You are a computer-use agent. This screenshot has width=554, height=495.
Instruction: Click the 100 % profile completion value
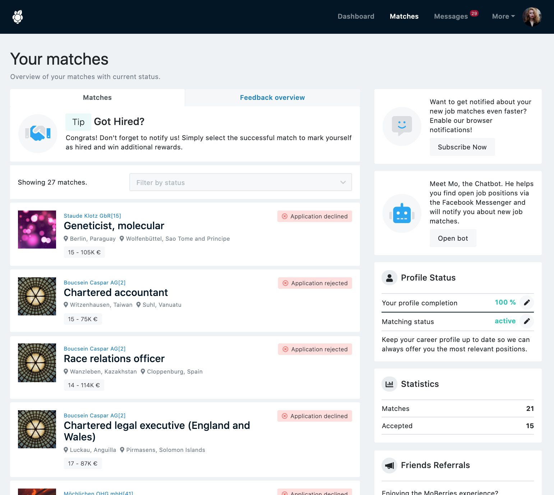[505, 302]
